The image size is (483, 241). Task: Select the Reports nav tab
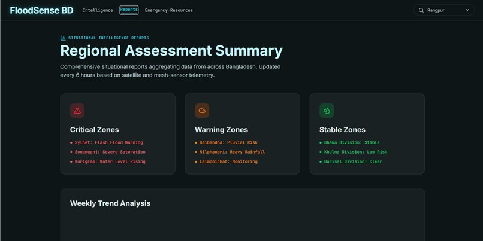tap(129, 10)
